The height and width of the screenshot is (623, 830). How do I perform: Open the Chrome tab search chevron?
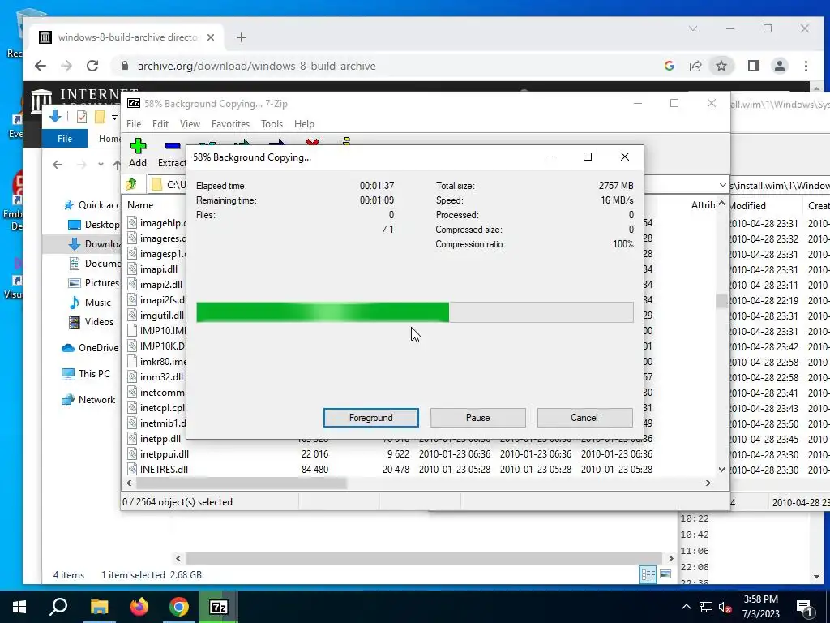click(692, 28)
